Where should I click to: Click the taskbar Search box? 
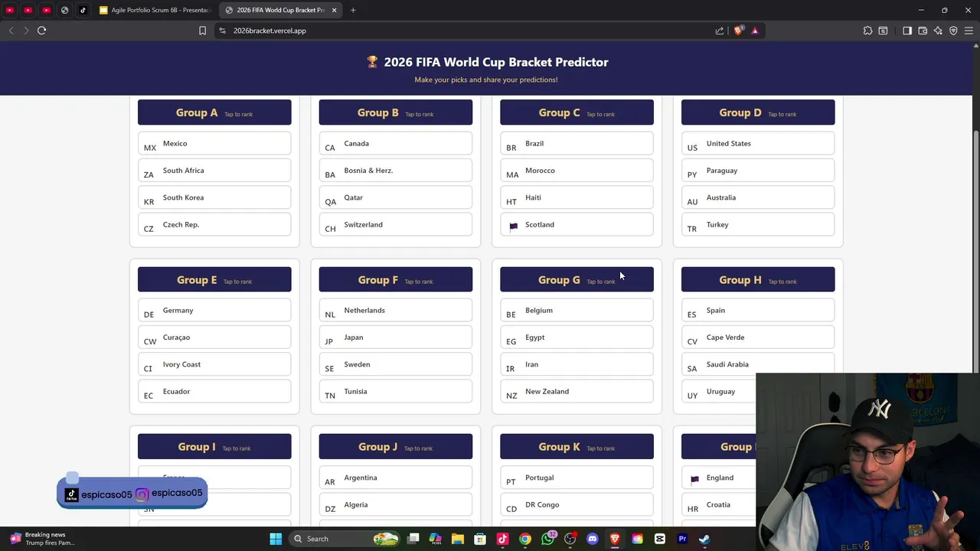click(x=345, y=539)
